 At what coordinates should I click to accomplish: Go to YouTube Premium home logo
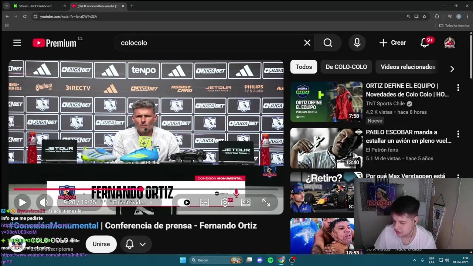pyautogui.click(x=54, y=43)
